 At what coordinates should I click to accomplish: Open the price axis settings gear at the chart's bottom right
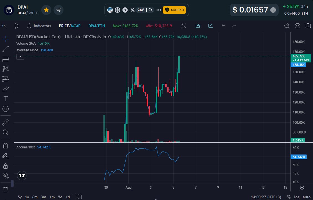pyautogui.click(x=302, y=188)
